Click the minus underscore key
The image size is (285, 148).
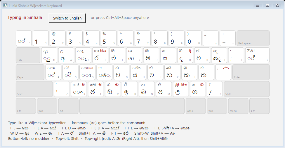(211, 38)
